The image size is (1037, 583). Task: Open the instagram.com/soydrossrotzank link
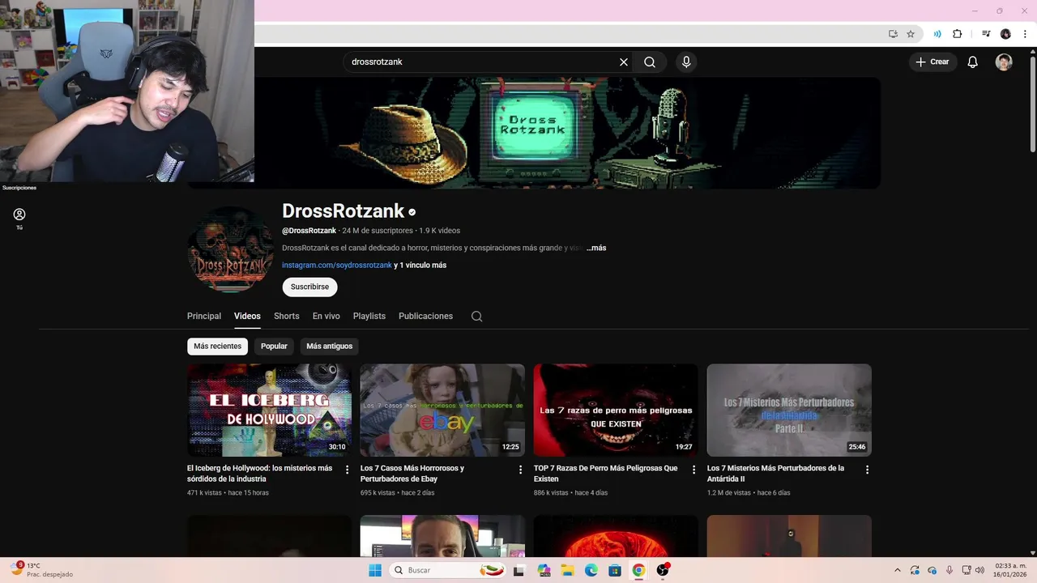tap(337, 265)
